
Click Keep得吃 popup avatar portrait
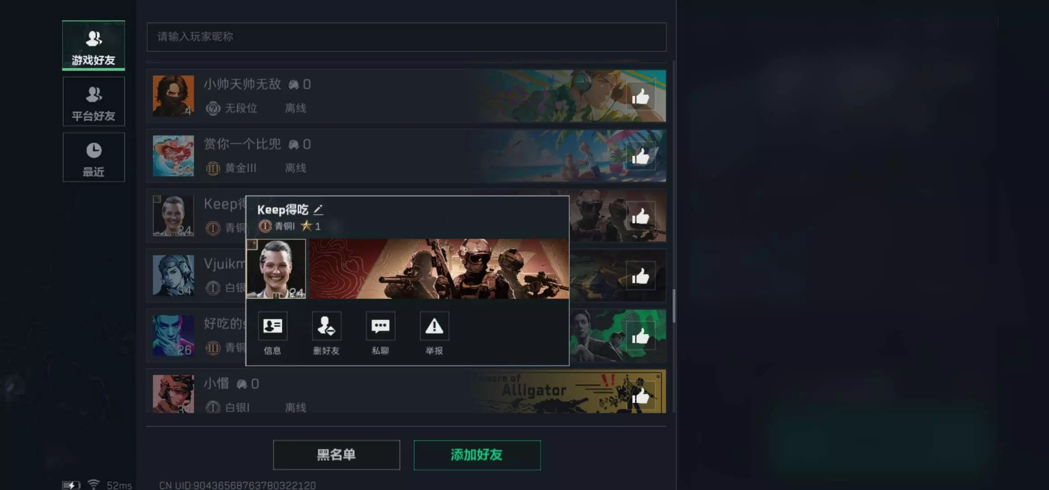point(276,269)
